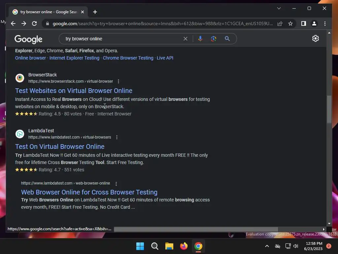Show hidden system tray icons
Viewport: 338px width, 254px height.
pyautogui.click(x=267, y=246)
